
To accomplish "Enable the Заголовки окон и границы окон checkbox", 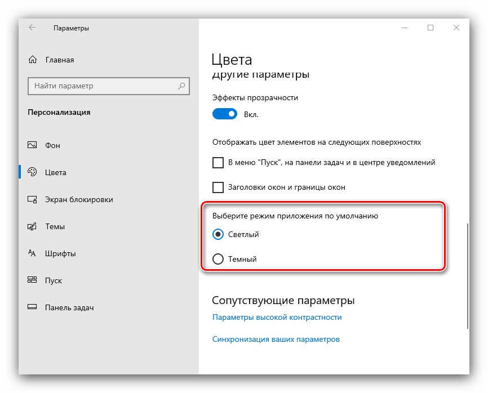I will click(218, 187).
